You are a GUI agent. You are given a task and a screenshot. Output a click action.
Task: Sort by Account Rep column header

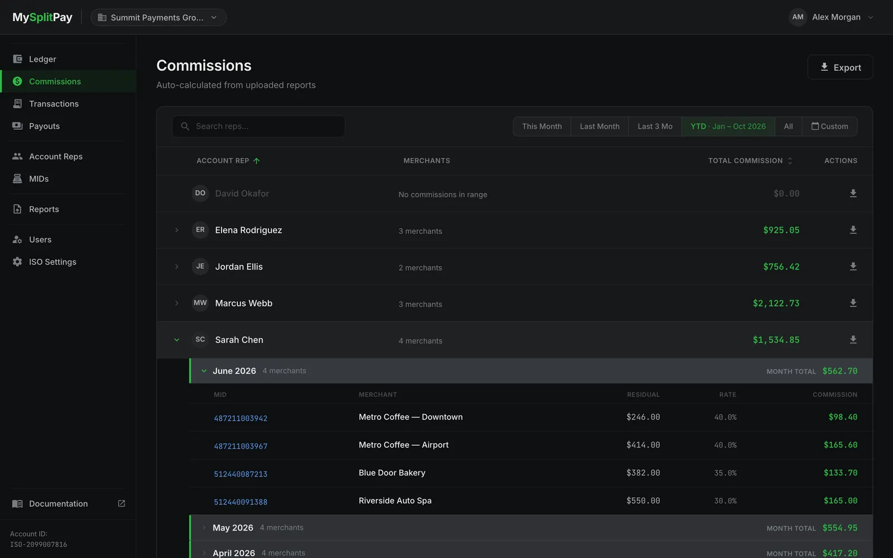pyautogui.click(x=228, y=161)
